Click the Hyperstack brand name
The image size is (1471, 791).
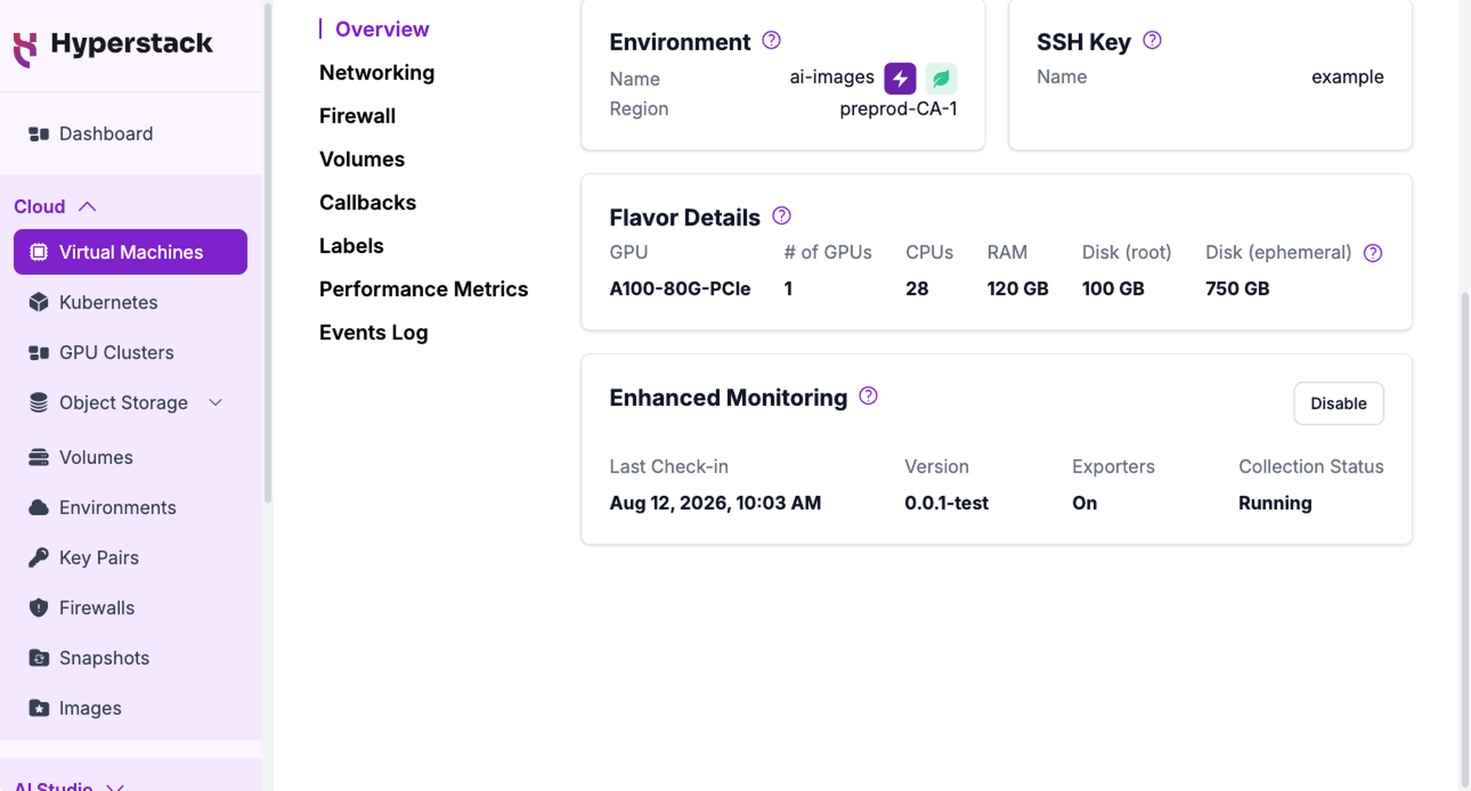click(x=131, y=43)
